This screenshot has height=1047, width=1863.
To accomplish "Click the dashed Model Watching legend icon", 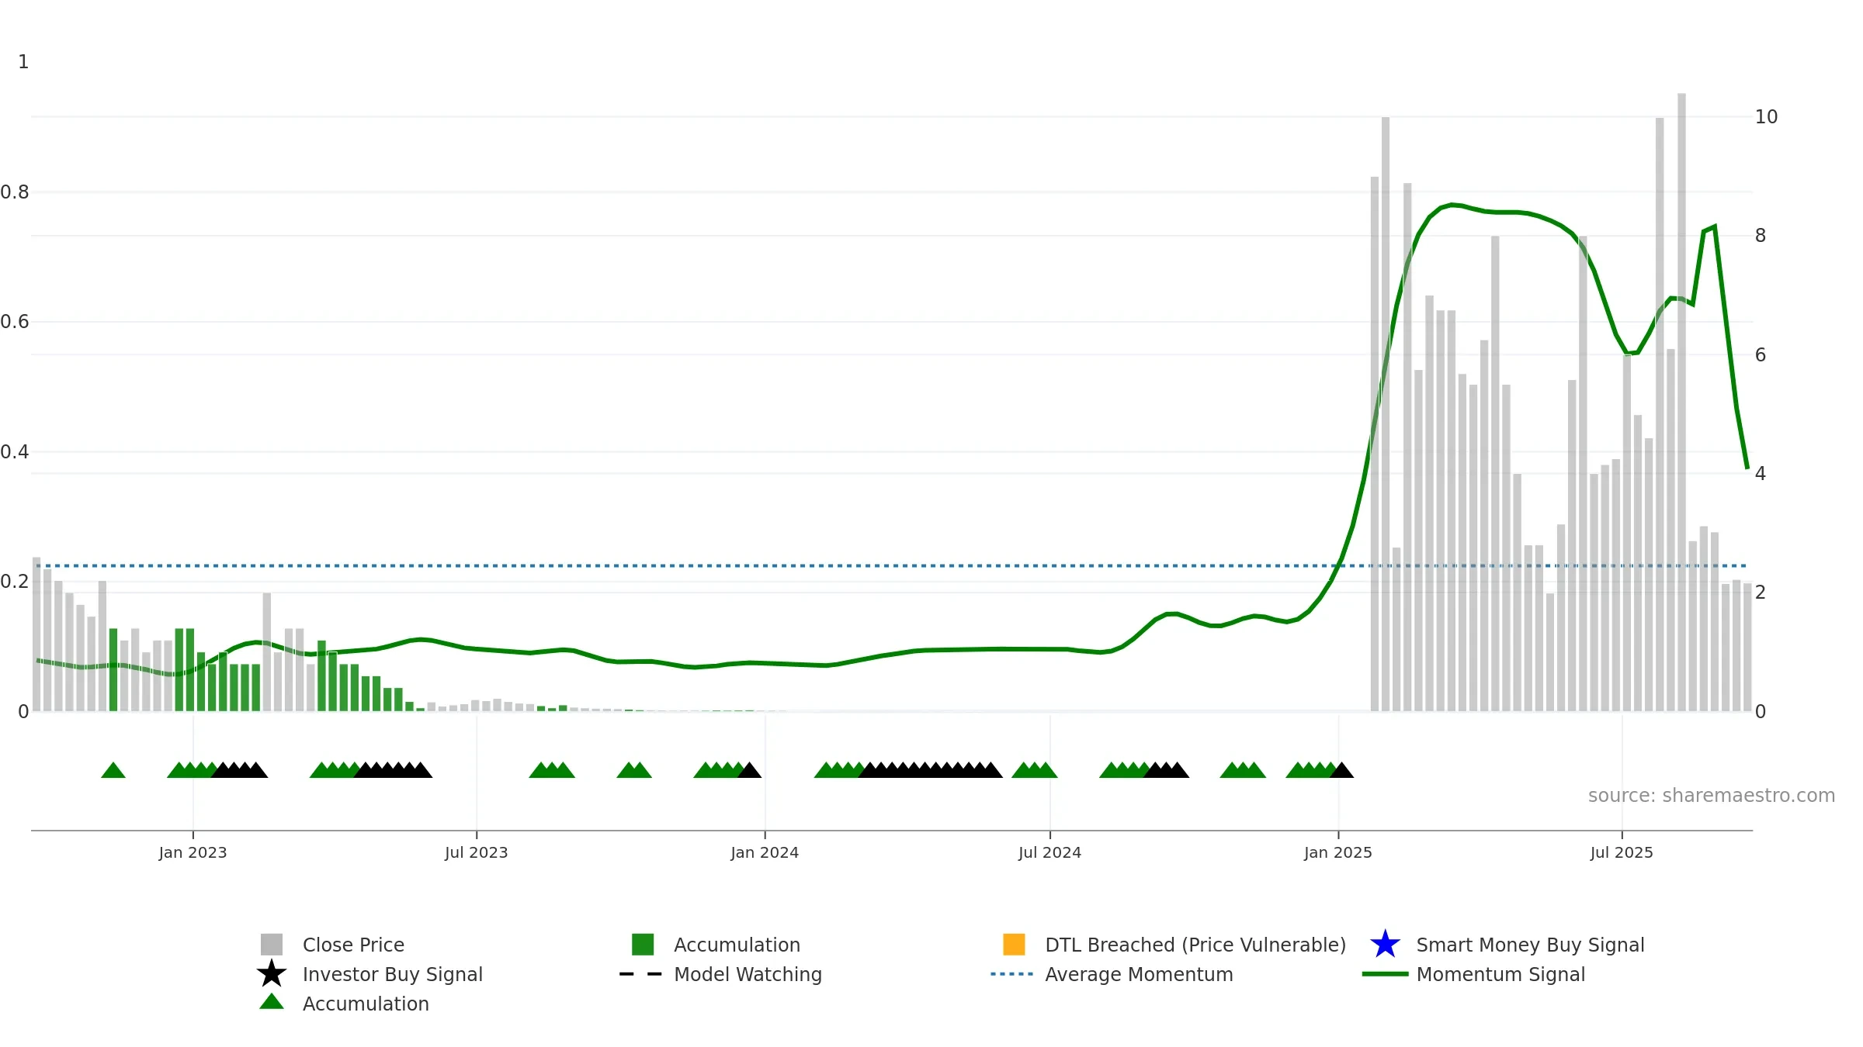I will click(641, 974).
